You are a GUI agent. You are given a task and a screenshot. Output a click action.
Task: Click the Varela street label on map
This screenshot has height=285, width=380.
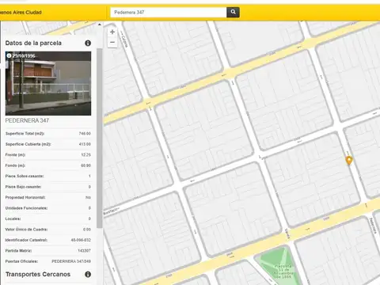point(287,234)
